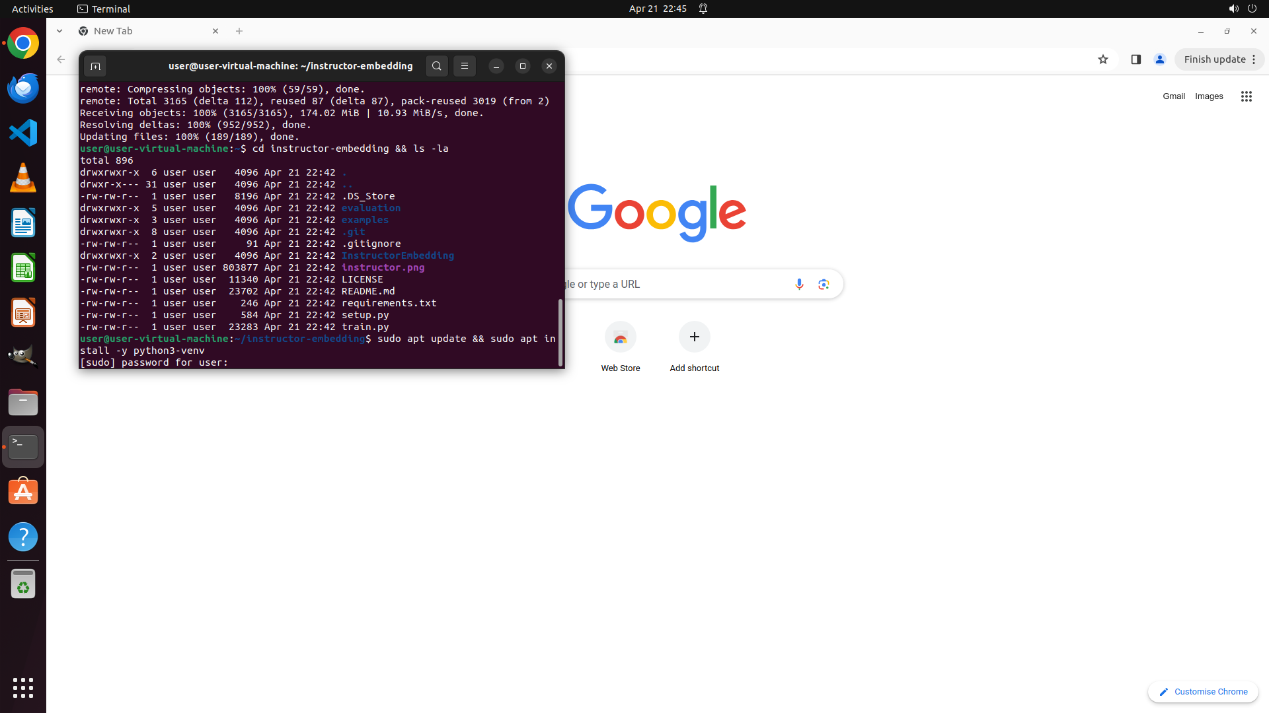Open Chrome profile avatar menu

(x=1159, y=59)
